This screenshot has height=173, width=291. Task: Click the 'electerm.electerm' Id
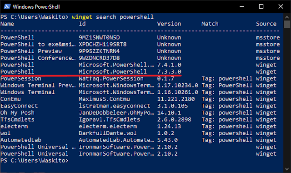108,127
